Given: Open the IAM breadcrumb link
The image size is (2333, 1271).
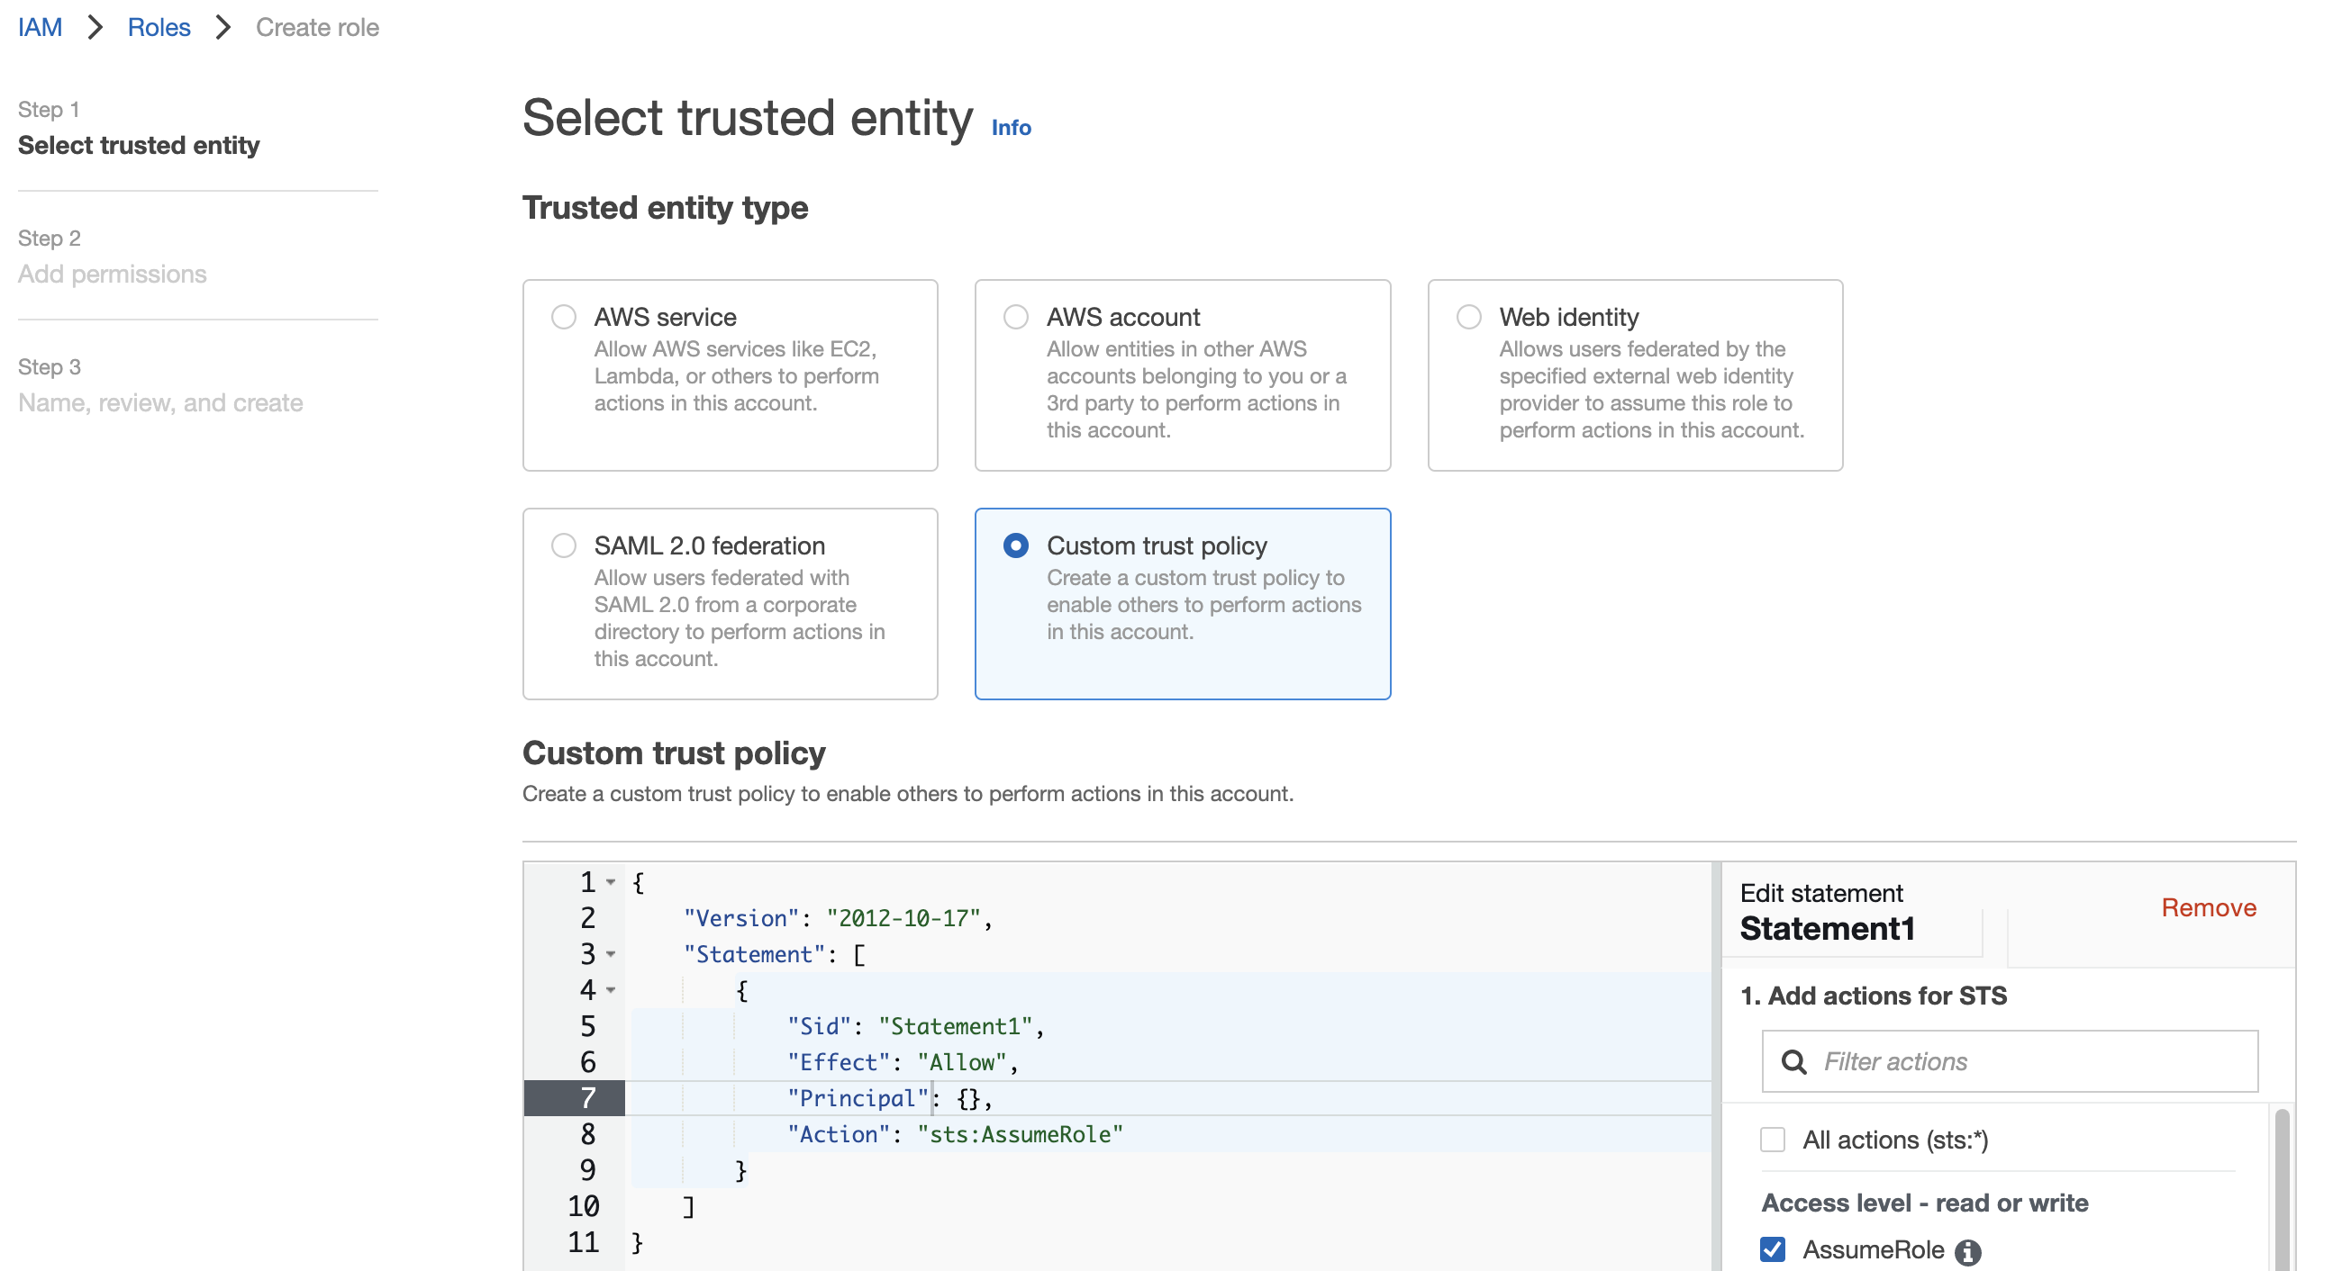Looking at the screenshot, I should (40, 27).
